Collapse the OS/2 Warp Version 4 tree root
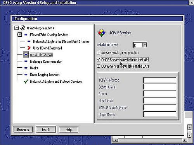This screenshot has height=145, width=194. [x=17, y=28]
